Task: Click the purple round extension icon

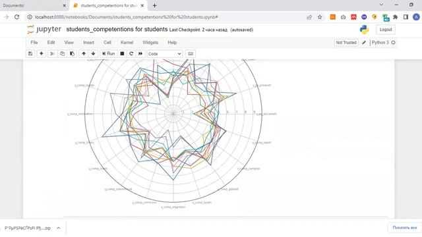Action: [x=364, y=17]
